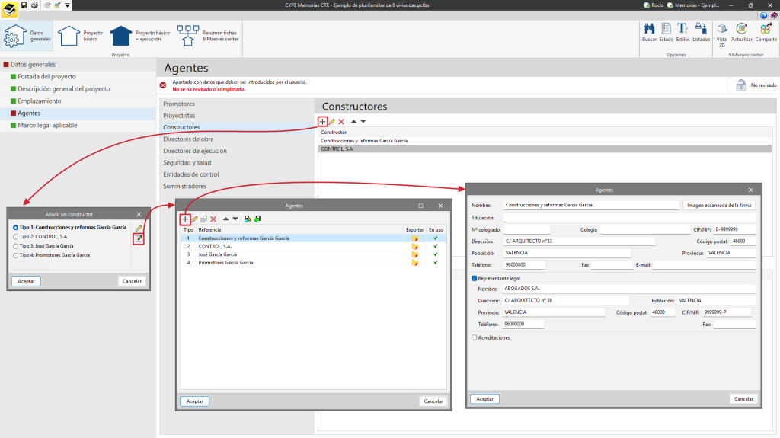Click Cancelar in Añadir un constructor dialog

point(132,281)
